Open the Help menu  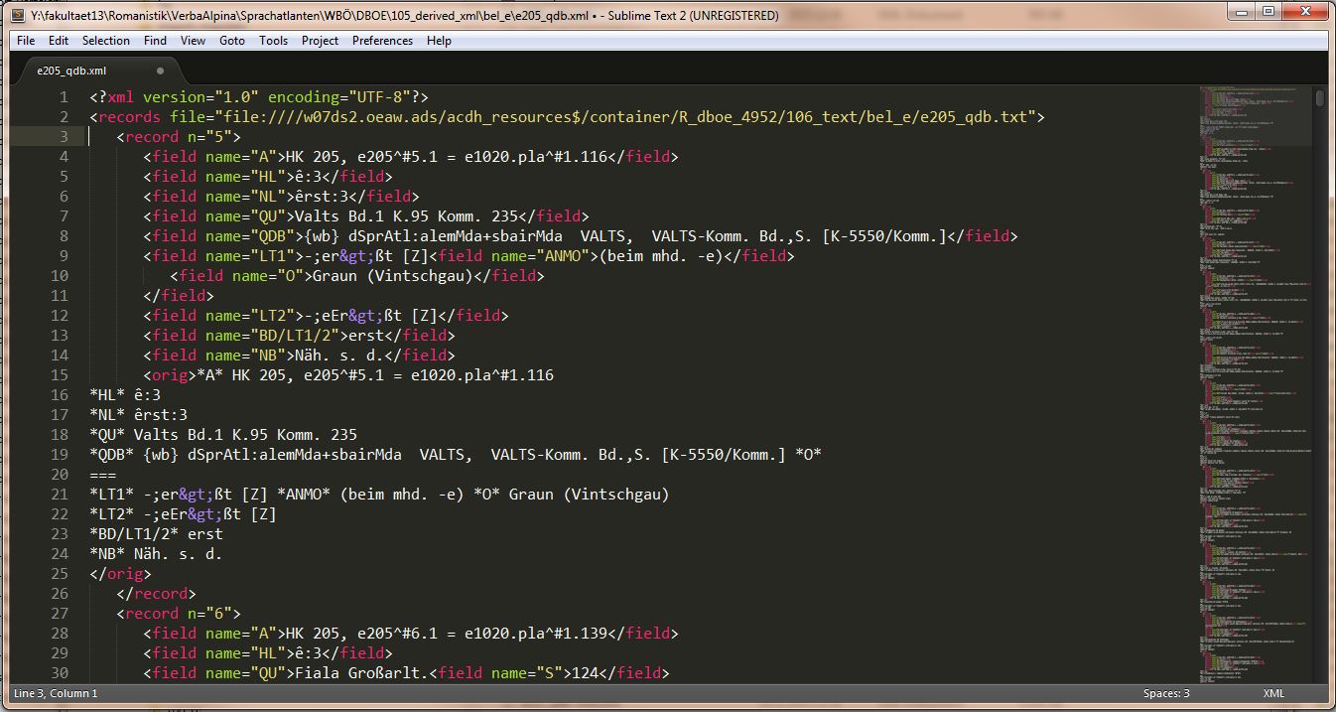point(439,41)
